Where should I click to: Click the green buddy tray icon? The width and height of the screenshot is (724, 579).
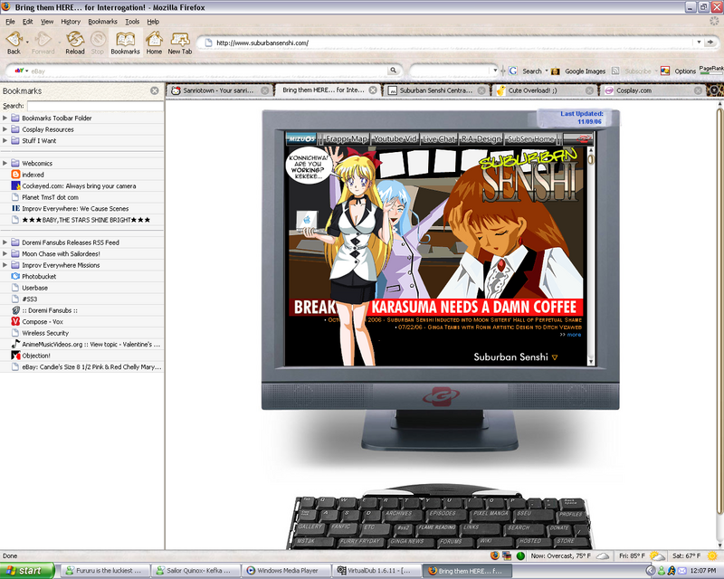click(x=662, y=571)
